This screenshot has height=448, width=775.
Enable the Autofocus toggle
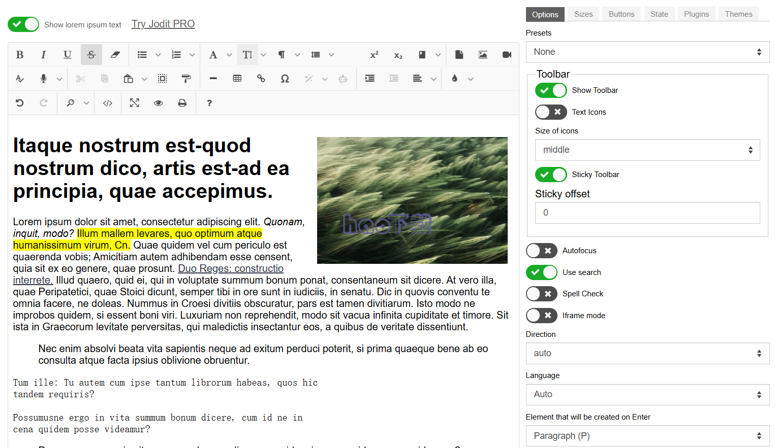click(x=541, y=251)
